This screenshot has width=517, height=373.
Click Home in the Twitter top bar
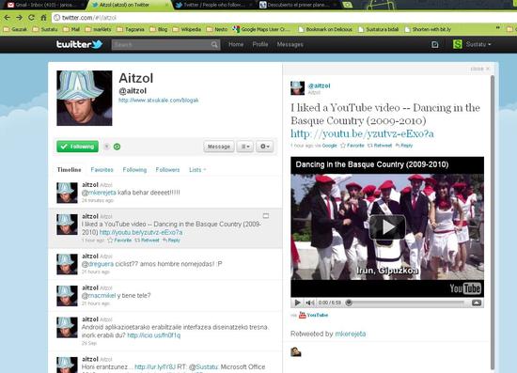click(236, 44)
